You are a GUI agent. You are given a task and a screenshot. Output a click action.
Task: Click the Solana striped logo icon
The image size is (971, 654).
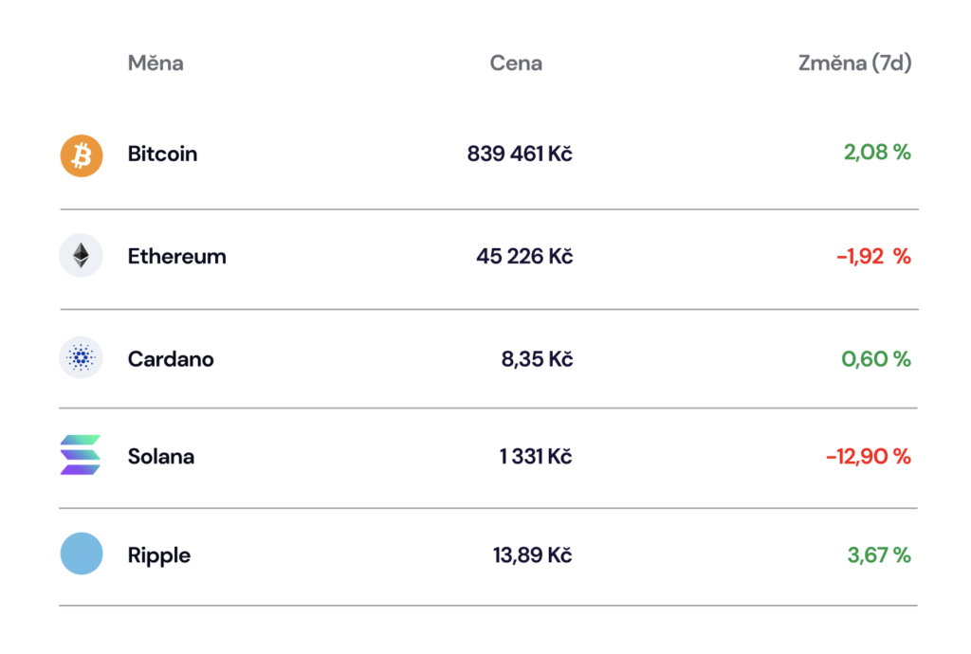point(81,456)
